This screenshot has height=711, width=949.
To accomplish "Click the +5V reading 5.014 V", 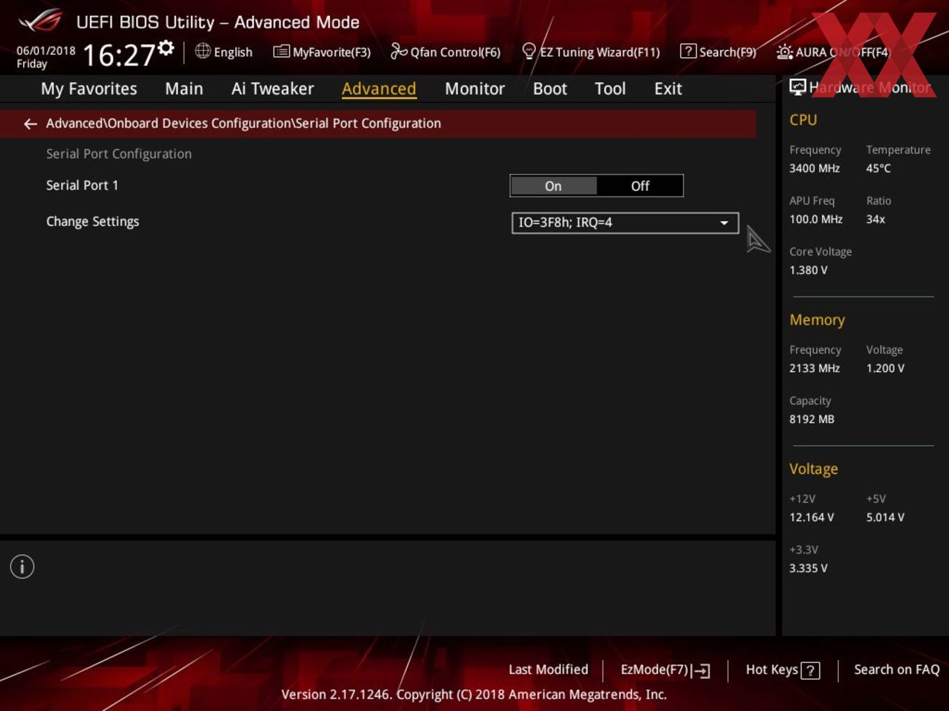I will (886, 517).
